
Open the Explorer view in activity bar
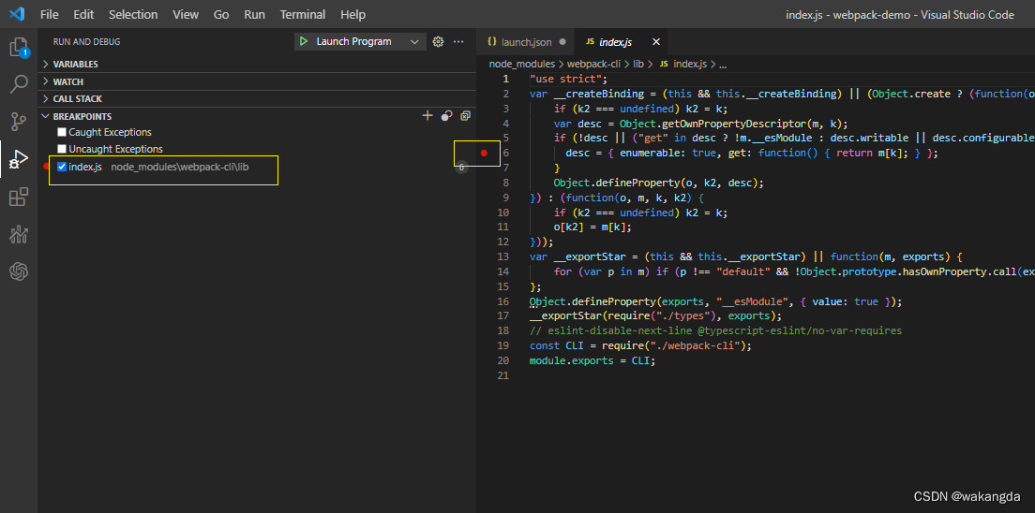pos(19,48)
